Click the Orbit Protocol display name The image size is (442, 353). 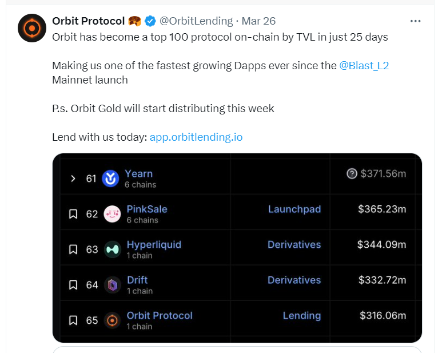[88, 21]
